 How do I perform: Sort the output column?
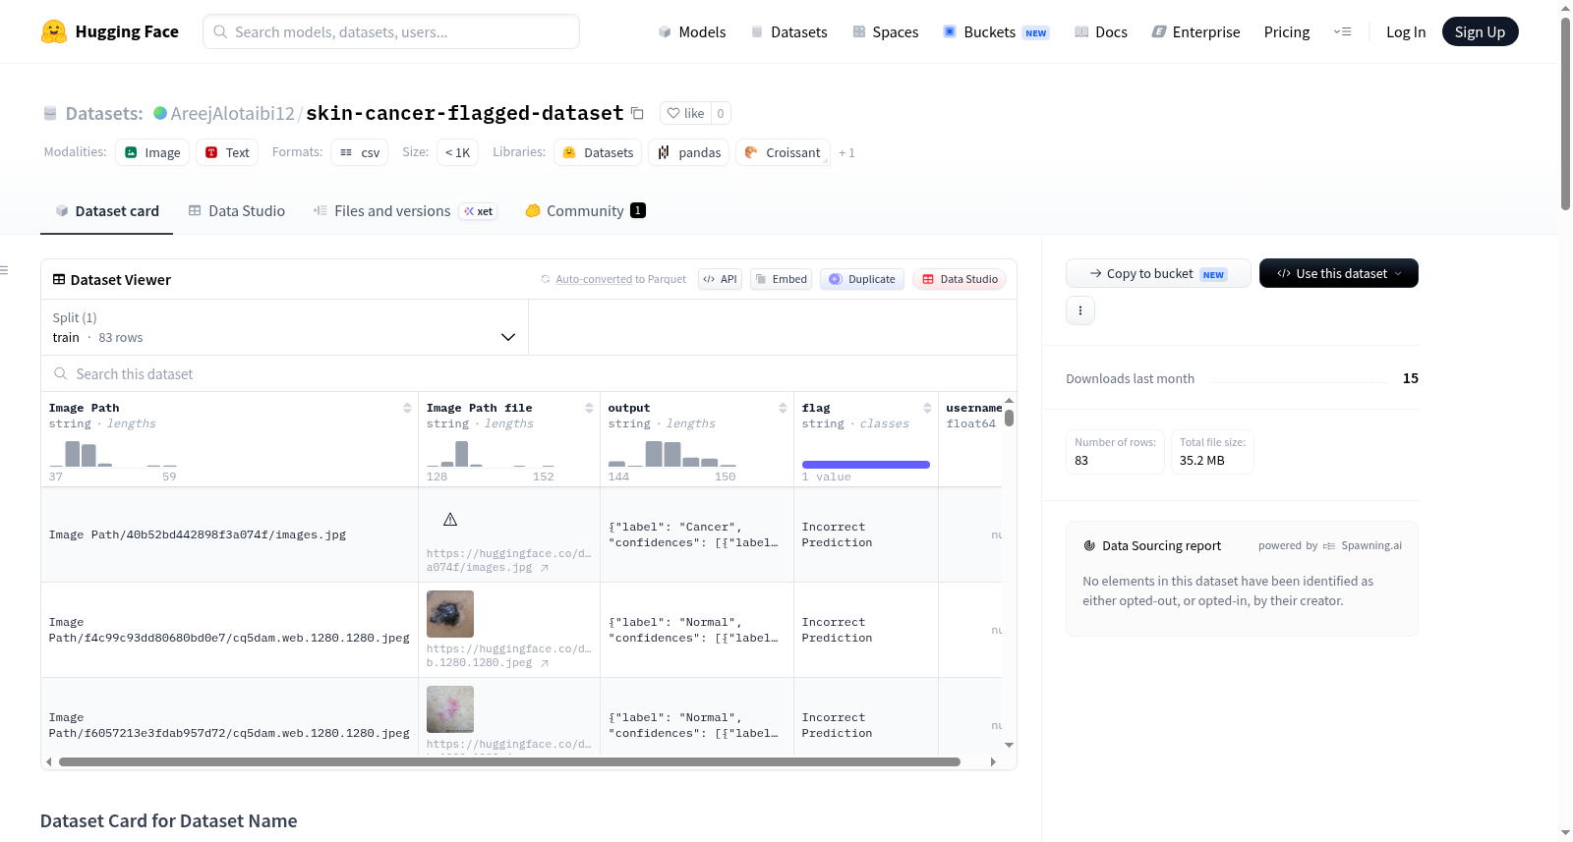pos(783,408)
